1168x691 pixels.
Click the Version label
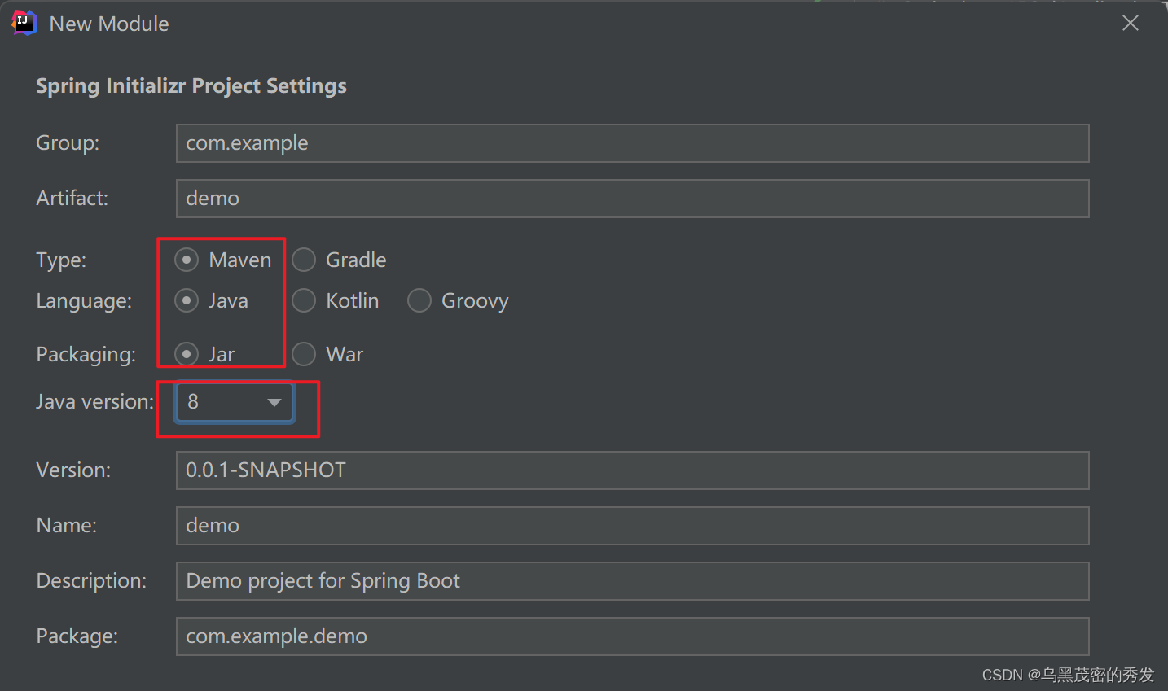73,470
